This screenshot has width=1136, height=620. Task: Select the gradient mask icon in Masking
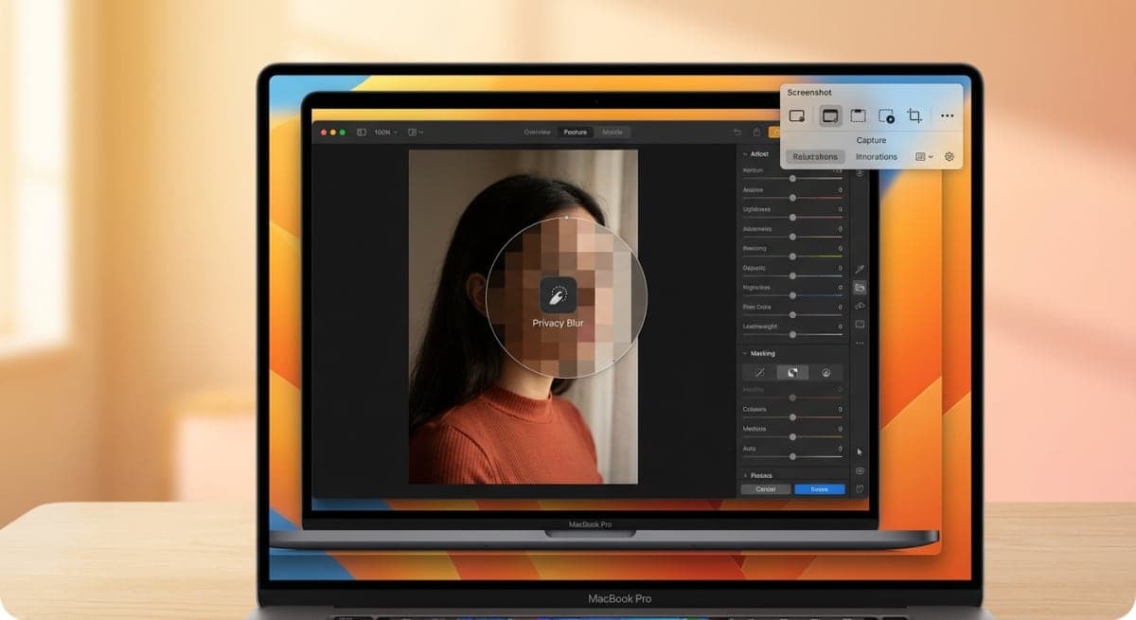pyautogui.click(x=792, y=372)
